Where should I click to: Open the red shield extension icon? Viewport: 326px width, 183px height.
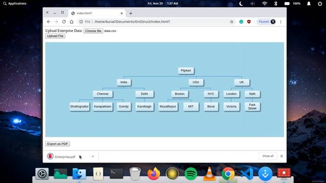pos(249,21)
